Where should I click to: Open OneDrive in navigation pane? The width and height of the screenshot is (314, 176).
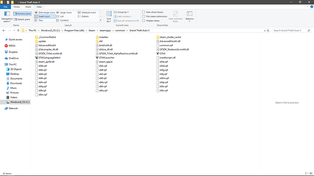[13, 58]
